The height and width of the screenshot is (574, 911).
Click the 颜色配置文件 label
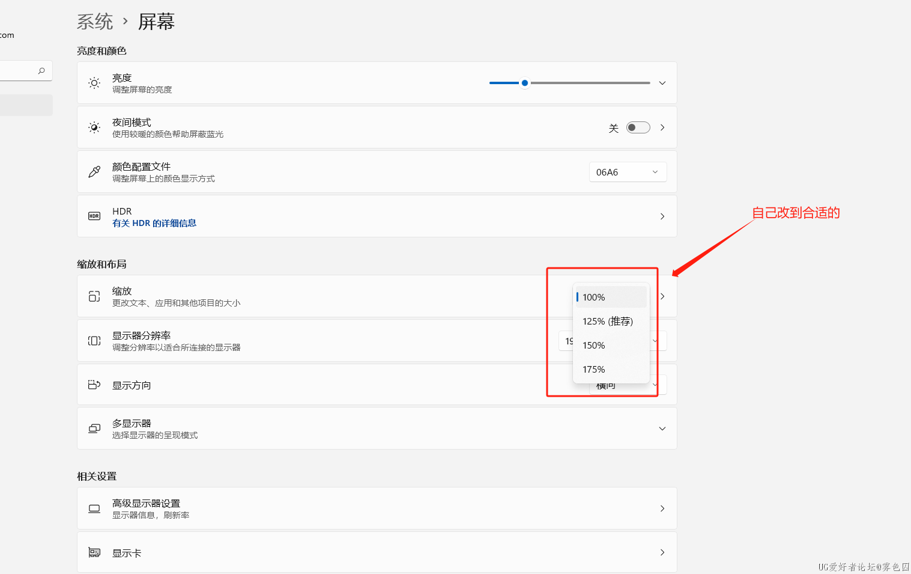pyautogui.click(x=142, y=166)
